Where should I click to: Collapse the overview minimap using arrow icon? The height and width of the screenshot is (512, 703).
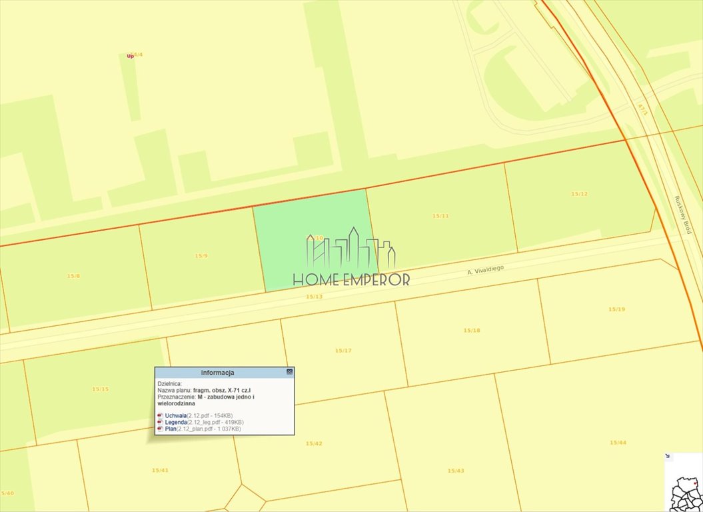pyautogui.click(x=668, y=457)
